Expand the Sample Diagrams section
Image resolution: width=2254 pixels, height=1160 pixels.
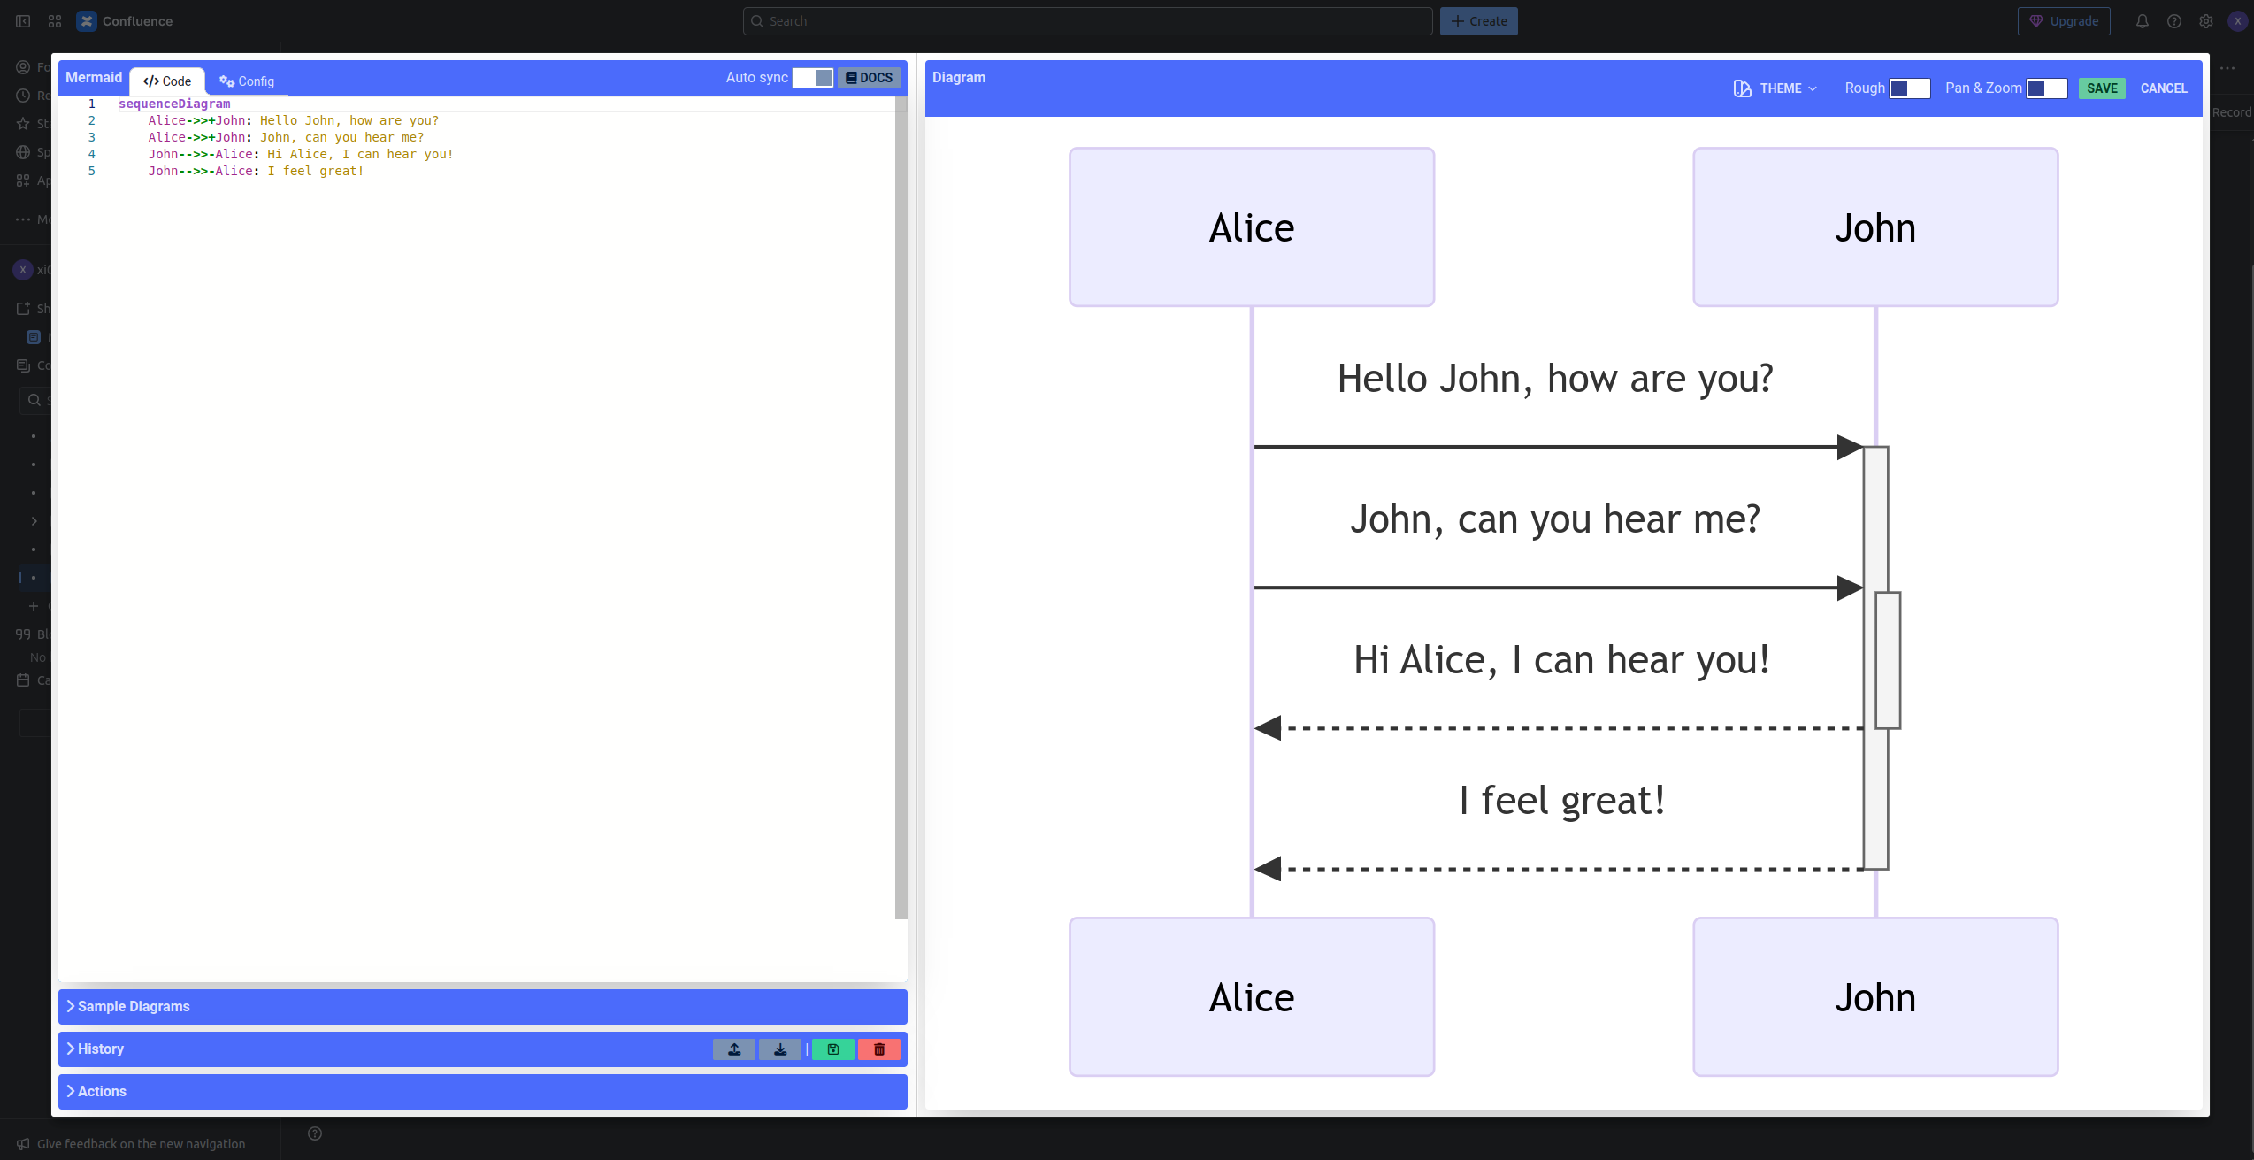[483, 1007]
